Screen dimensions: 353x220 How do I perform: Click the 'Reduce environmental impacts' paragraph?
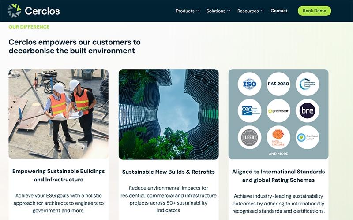point(169,199)
